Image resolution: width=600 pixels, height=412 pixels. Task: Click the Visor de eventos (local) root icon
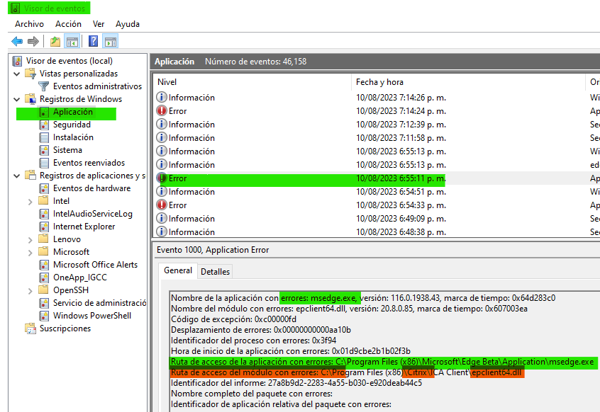click(x=17, y=61)
